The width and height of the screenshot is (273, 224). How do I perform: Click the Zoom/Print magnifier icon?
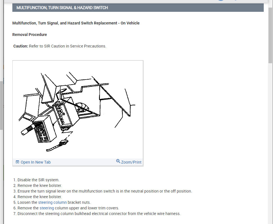pos(118,161)
